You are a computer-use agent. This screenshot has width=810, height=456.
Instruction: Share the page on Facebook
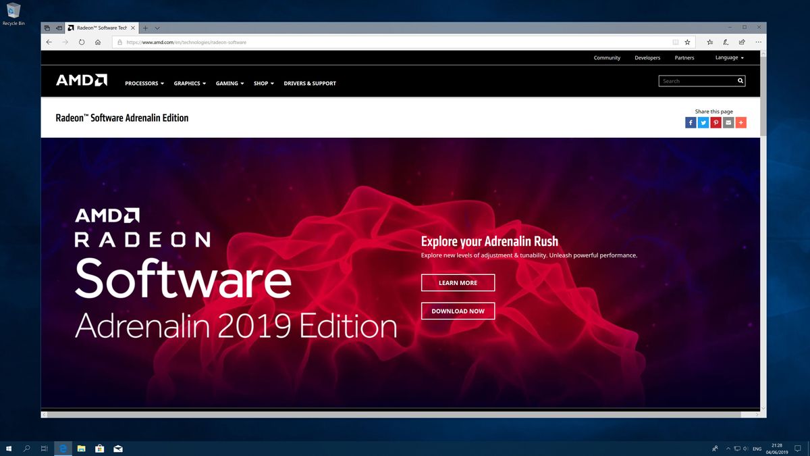pos(690,122)
